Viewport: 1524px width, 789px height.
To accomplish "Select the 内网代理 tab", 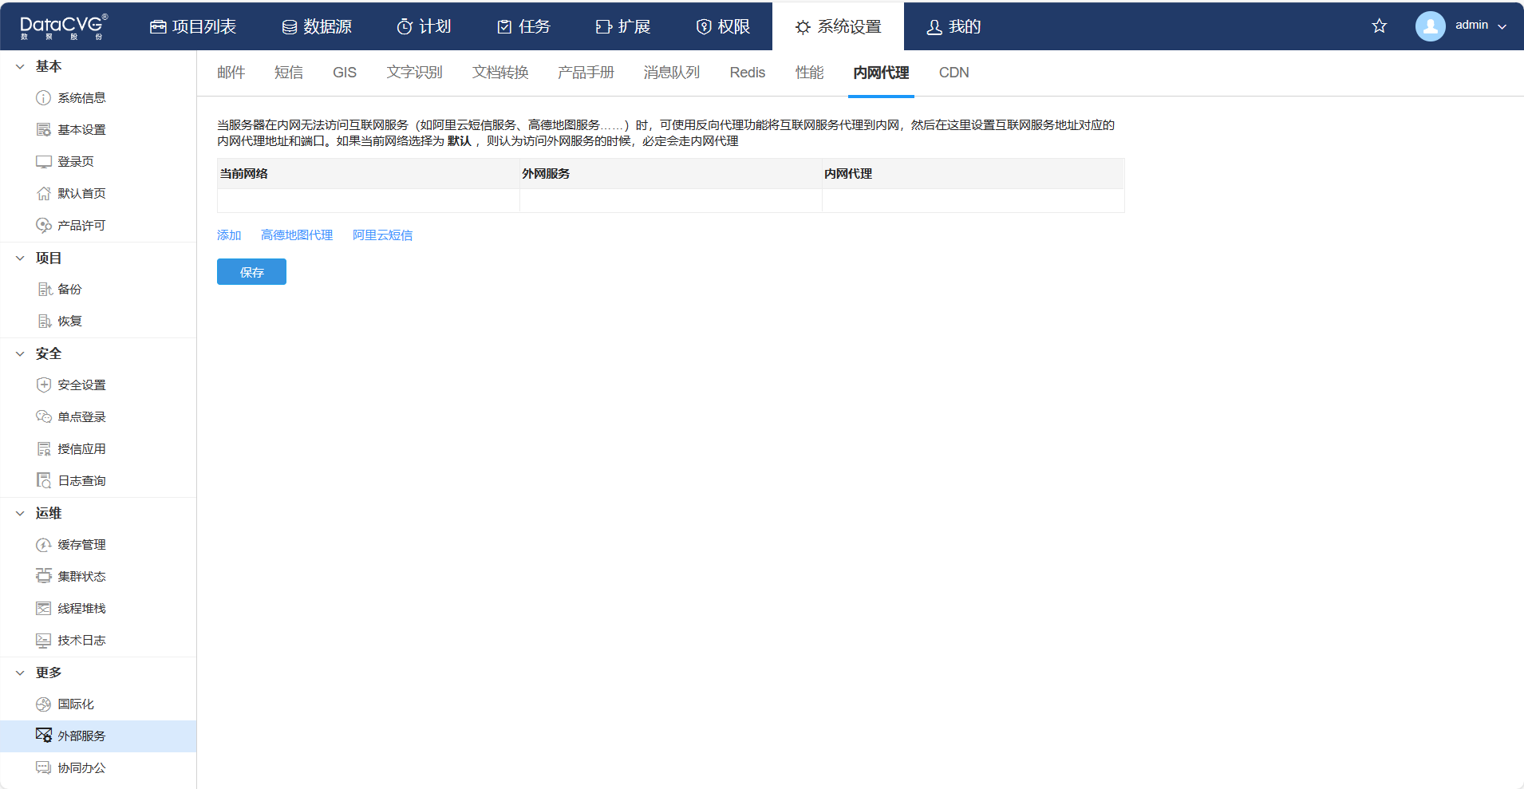I will point(881,73).
